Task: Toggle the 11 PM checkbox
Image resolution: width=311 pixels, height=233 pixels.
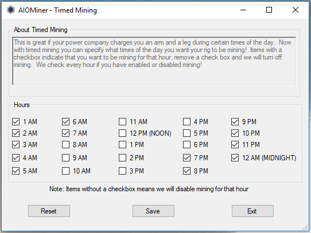Action: click(235, 145)
